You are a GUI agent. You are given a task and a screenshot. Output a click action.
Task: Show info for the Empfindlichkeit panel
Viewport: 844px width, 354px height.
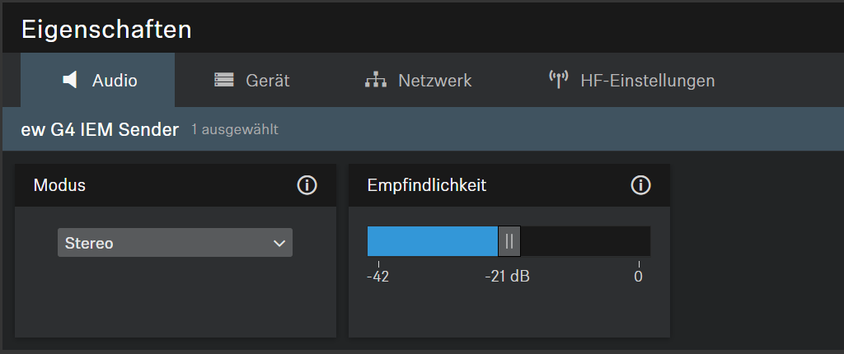[640, 185]
